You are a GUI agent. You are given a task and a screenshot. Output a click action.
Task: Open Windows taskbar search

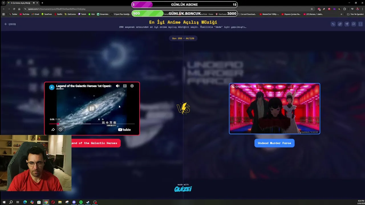(11, 202)
